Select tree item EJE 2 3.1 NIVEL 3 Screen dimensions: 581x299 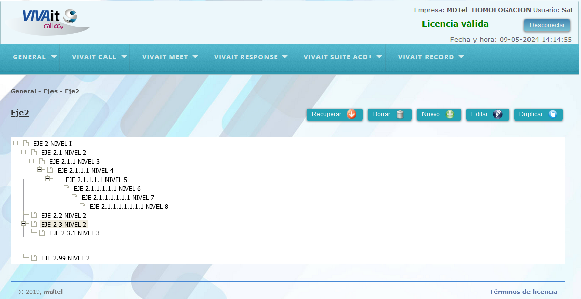tap(75, 233)
